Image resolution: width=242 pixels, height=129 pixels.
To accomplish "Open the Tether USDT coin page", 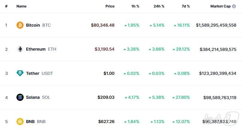I will coord(33,73).
